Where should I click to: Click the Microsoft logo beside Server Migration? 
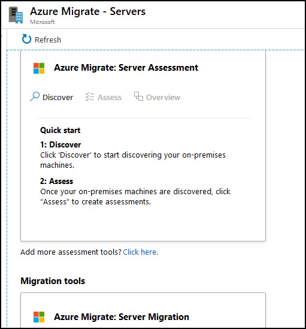tap(39, 317)
